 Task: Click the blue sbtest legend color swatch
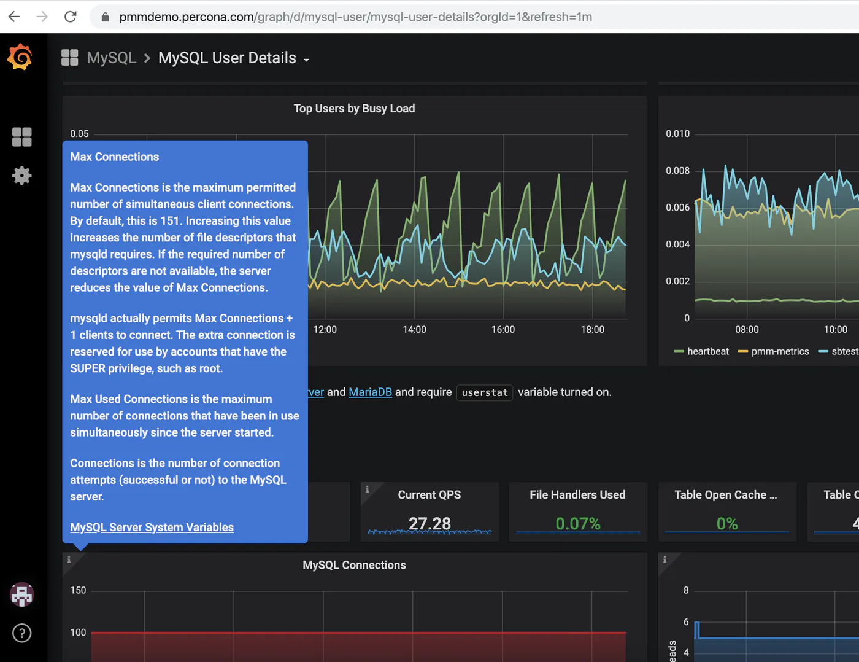point(823,352)
